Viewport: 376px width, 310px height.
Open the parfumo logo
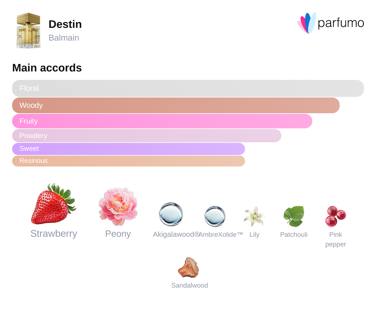coord(331,23)
